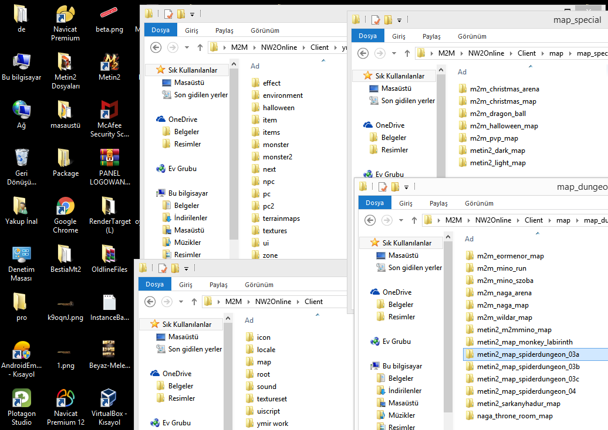Open the Beyaz-Mele... desktop file
This screenshot has width=608, height=430.
[x=109, y=355]
